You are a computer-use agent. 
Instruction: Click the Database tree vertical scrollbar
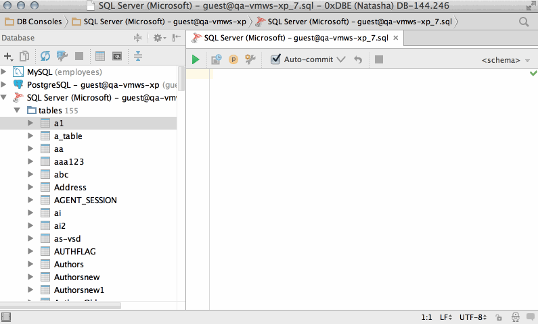[x=181, y=78]
